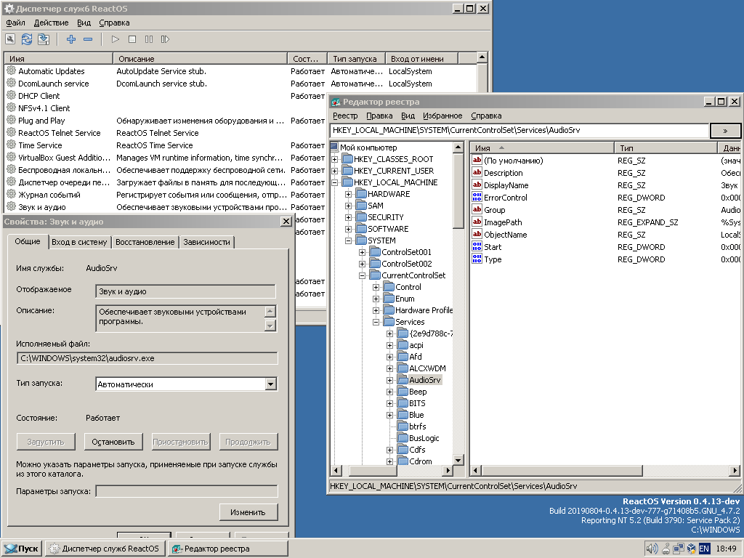Open Реестр menu in registry editor

click(x=345, y=116)
